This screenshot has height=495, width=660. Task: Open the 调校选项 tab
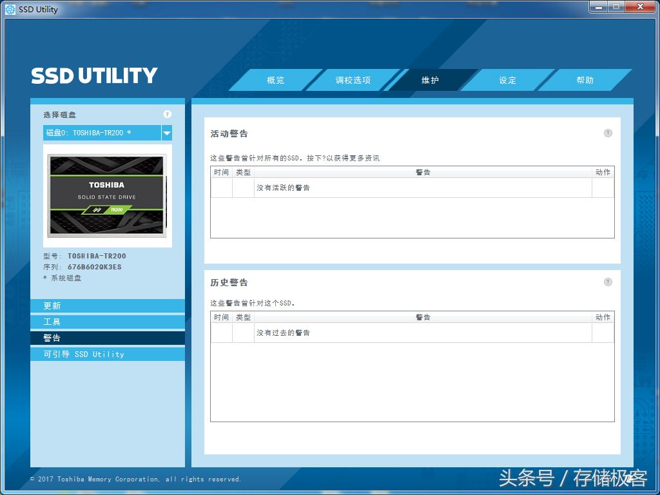[x=353, y=81]
